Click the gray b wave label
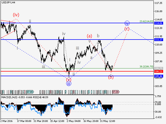The height and width of the screenshot is (124, 166). click(98, 36)
